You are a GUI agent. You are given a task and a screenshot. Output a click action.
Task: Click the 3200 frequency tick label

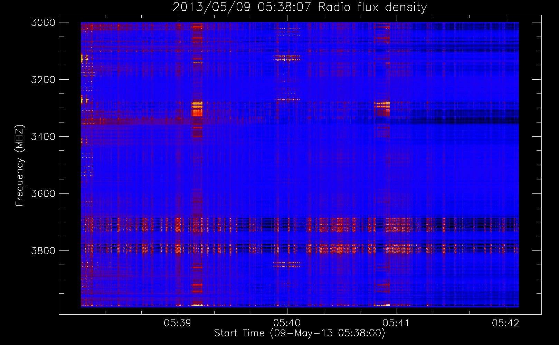pos(43,80)
